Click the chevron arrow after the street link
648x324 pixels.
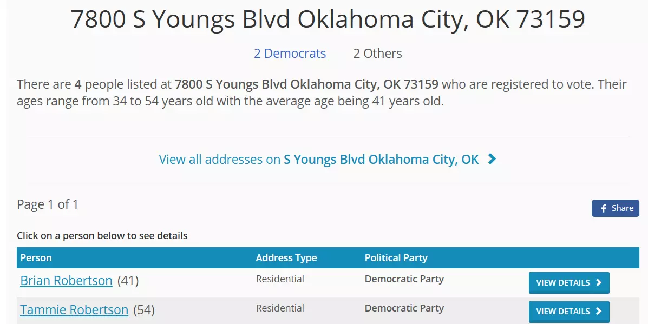tap(492, 159)
